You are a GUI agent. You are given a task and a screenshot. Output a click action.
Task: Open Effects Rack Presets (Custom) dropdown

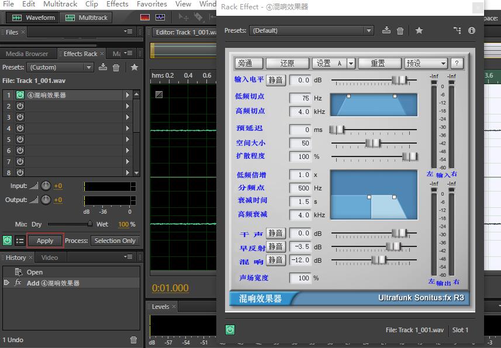(60, 67)
